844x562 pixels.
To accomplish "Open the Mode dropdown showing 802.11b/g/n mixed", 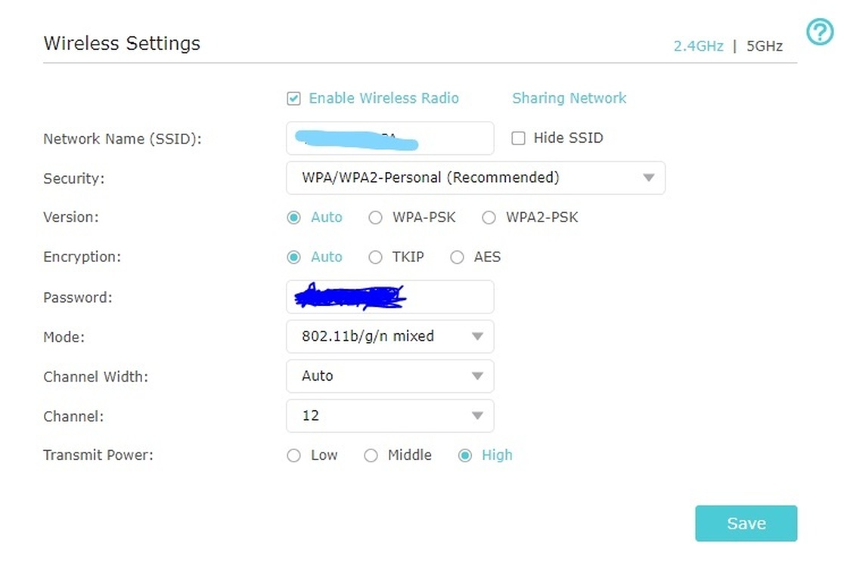I will tap(389, 337).
